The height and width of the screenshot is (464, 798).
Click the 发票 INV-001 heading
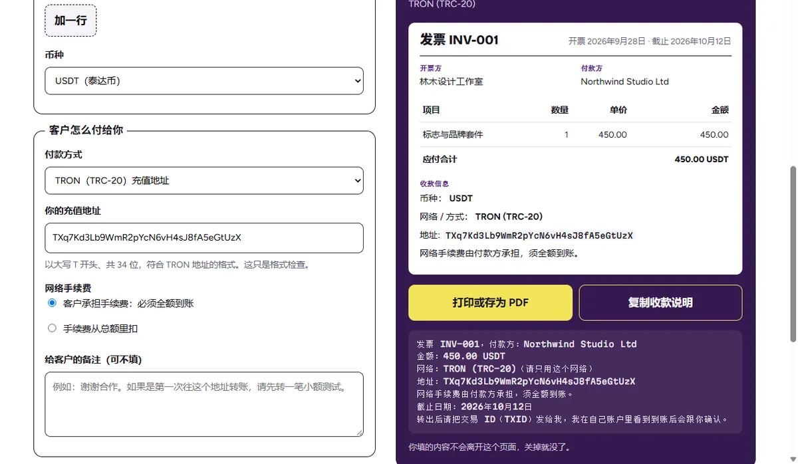[460, 40]
